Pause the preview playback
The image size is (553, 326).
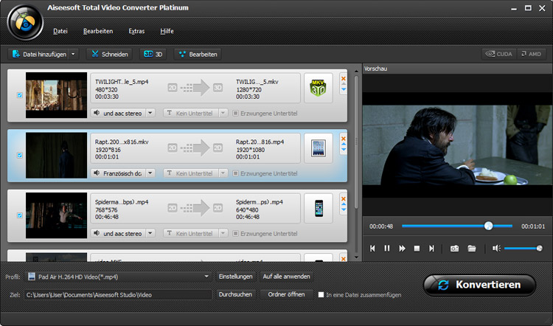[387, 249]
